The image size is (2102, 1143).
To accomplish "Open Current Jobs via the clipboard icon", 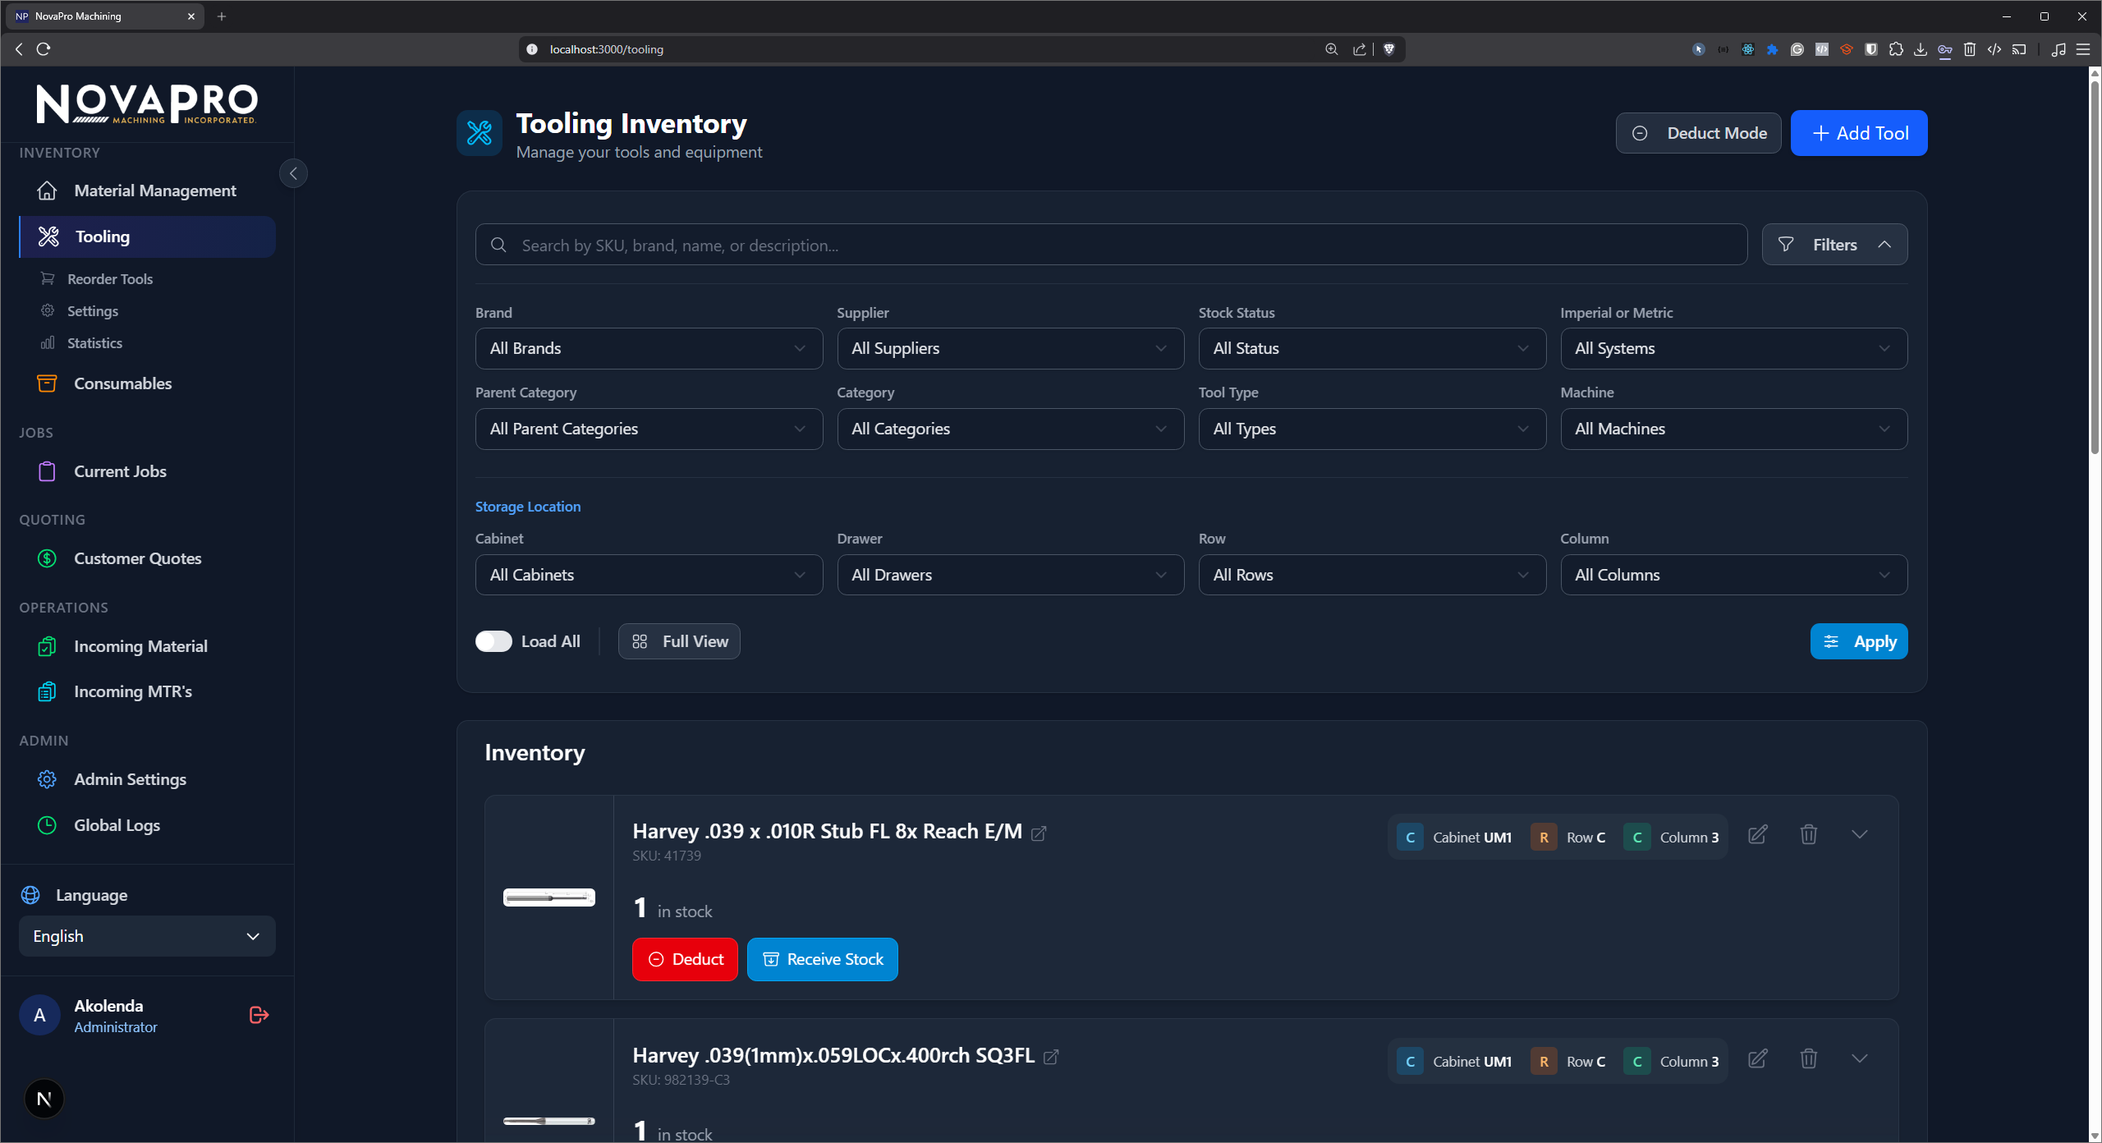I will coord(48,471).
